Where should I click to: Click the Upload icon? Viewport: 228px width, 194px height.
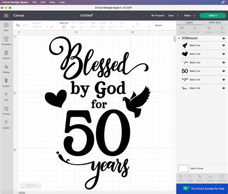pyautogui.click(x=6, y=123)
